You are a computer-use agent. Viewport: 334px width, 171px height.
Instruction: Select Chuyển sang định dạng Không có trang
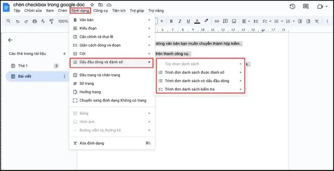pyautogui.click(x=112, y=100)
